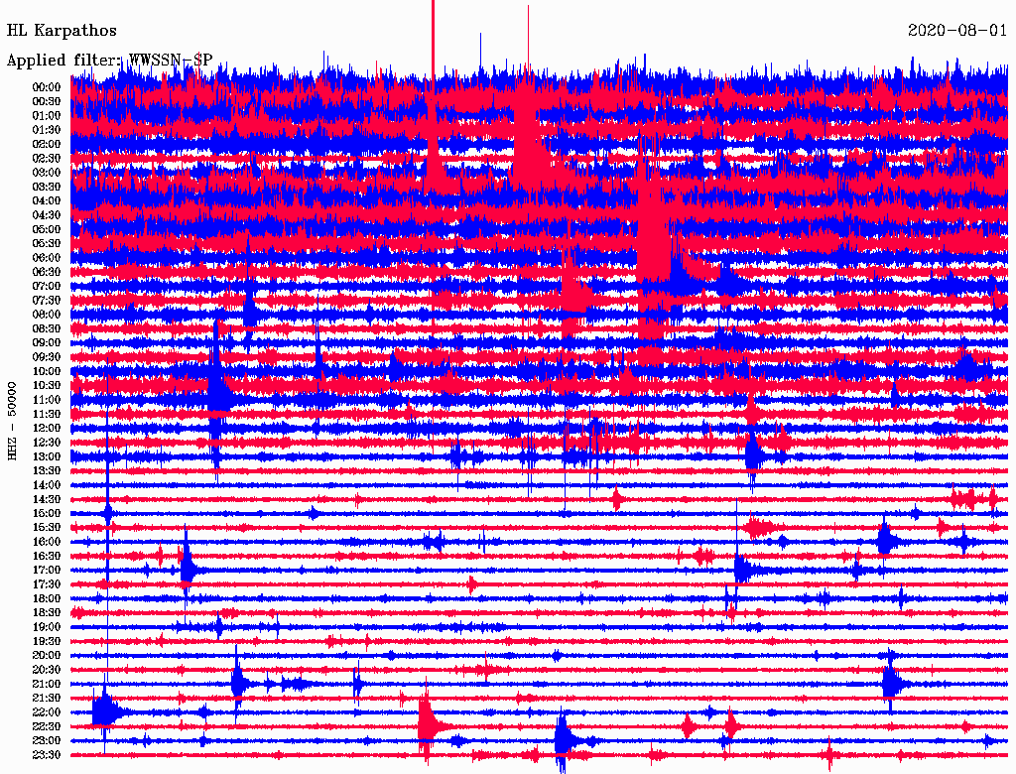Click the 02:00 time label

pyautogui.click(x=47, y=144)
